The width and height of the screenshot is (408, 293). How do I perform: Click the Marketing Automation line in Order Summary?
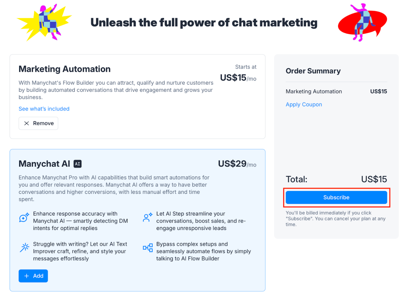(x=314, y=91)
